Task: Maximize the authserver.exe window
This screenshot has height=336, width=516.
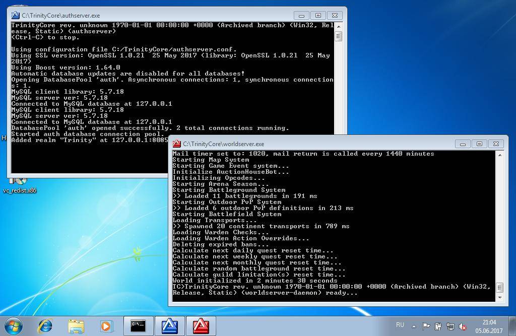Action: pos(318,15)
